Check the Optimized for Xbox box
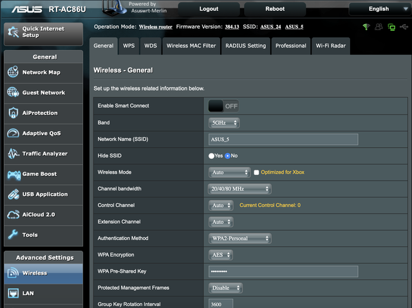 click(256, 172)
